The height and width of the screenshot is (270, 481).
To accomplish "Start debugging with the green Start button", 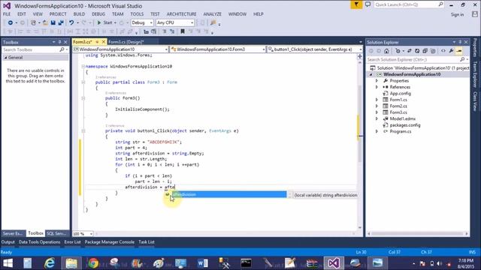I will (105, 22).
